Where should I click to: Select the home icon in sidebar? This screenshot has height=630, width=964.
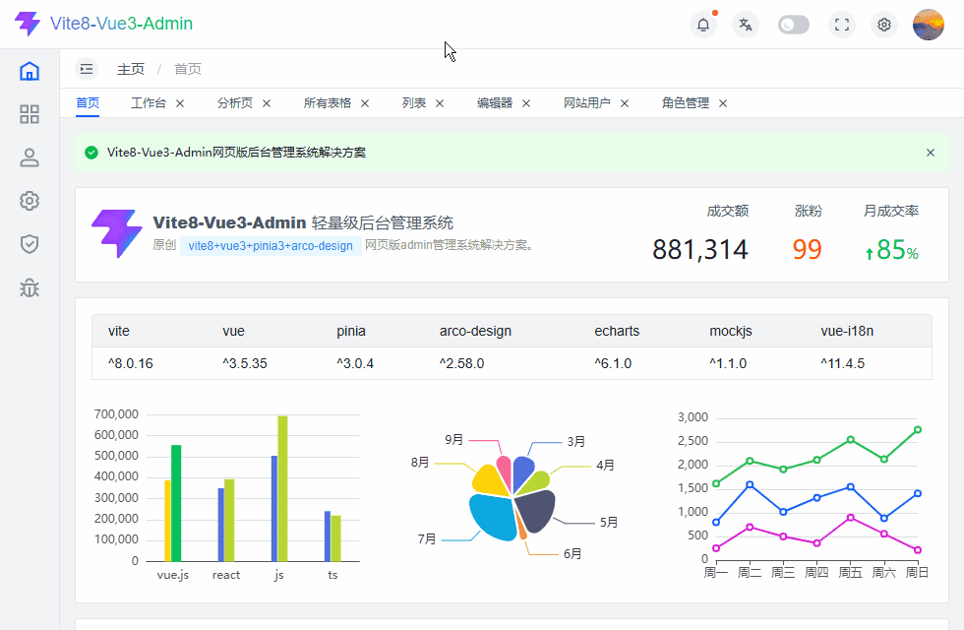30,71
